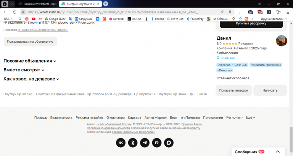This screenshot has height=156, width=293.
Task: Click Написать button
Action: coord(270,90)
